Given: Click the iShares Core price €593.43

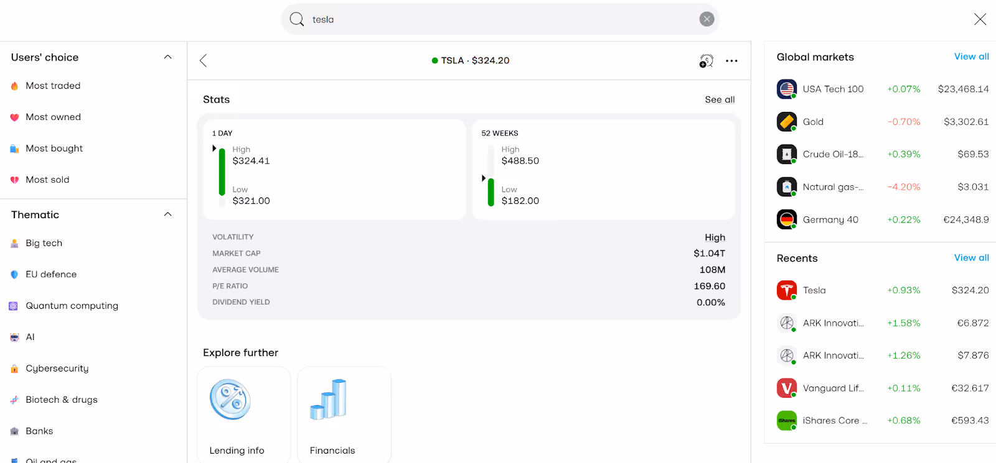Looking at the screenshot, I should [x=970, y=421].
